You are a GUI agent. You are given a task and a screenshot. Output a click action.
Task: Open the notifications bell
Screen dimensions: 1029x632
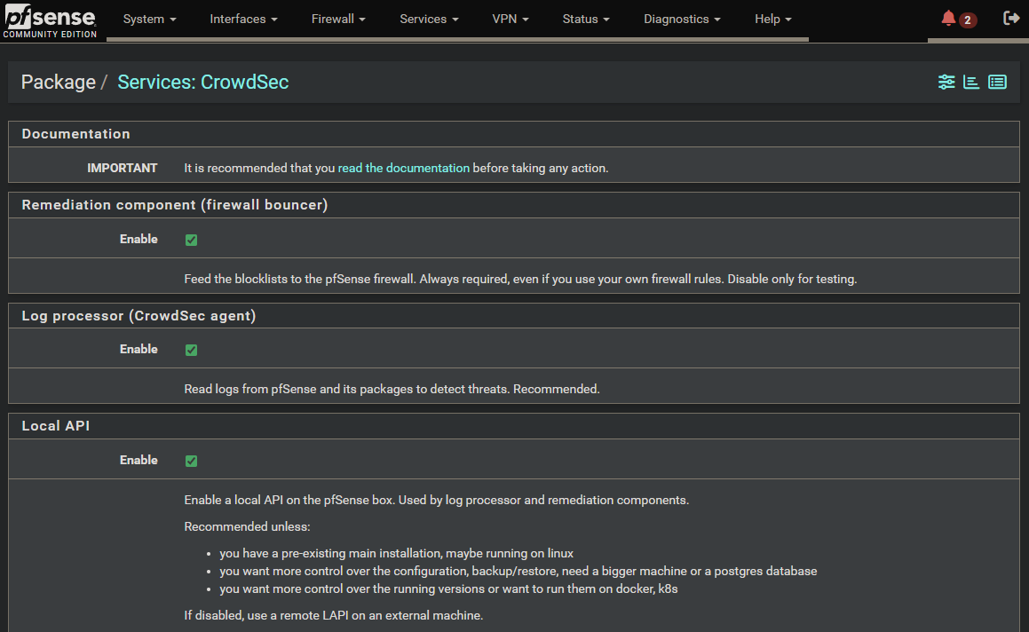pyautogui.click(x=949, y=19)
